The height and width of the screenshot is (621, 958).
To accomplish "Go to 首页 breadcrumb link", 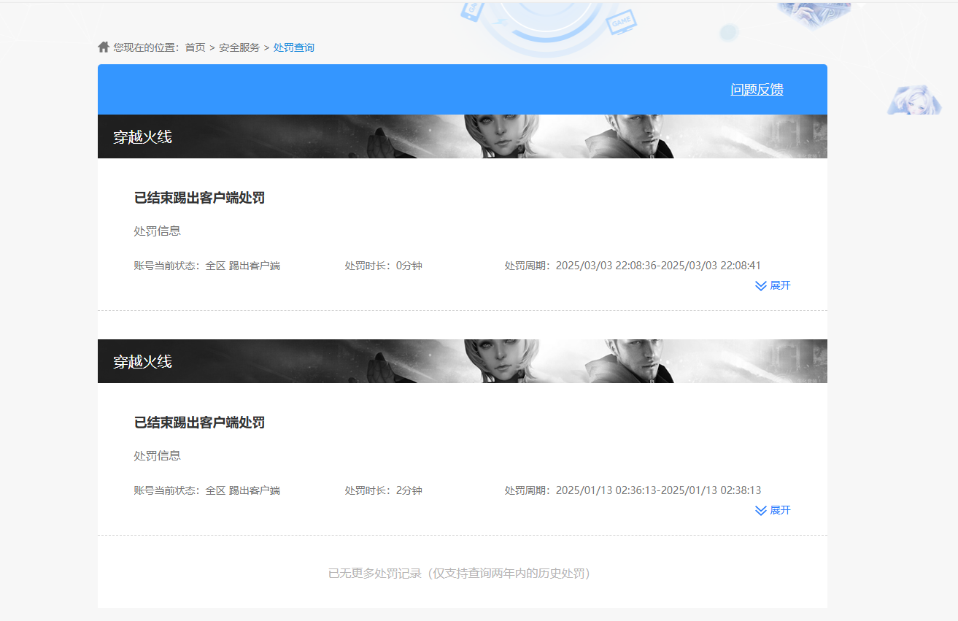I will coord(195,47).
